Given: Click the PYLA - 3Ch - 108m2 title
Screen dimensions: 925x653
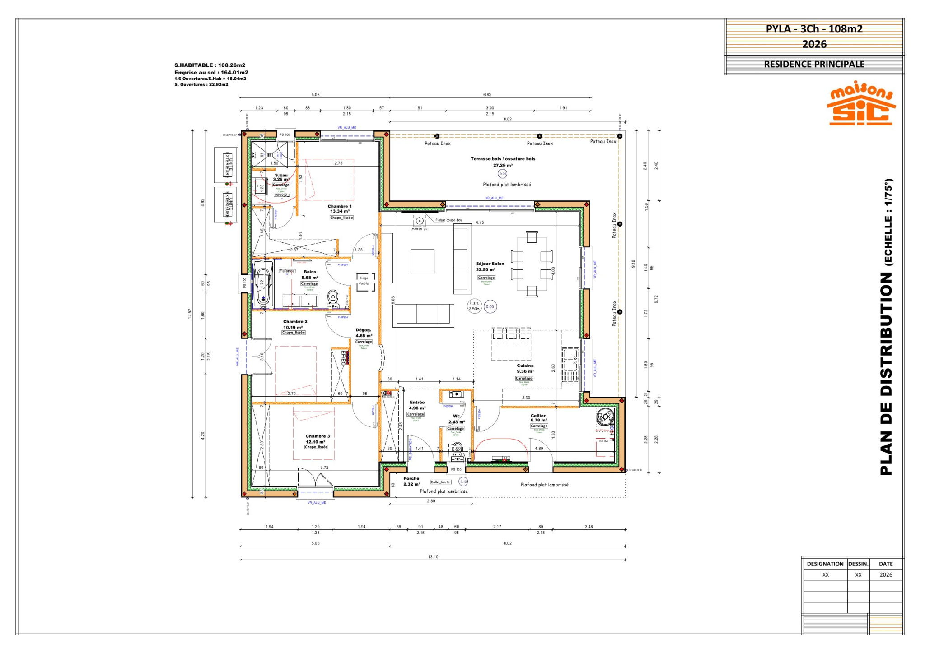Looking at the screenshot, I should pos(814,29).
